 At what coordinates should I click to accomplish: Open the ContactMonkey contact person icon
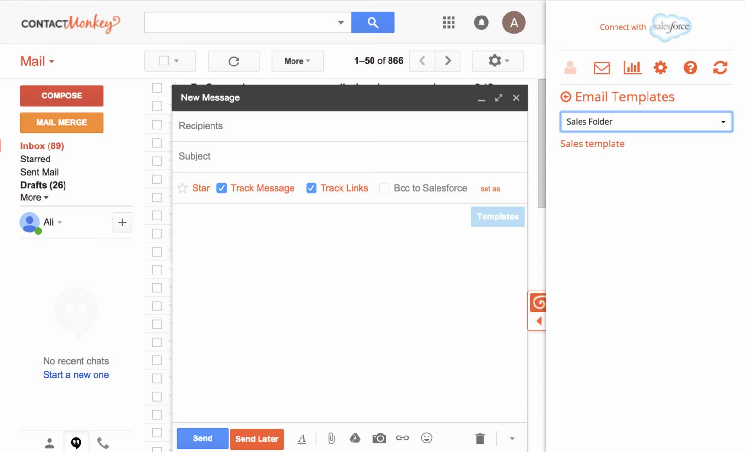click(x=570, y=67)
